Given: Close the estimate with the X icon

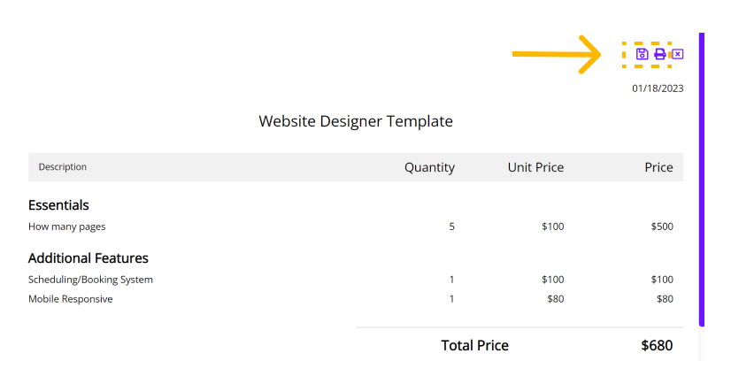Looking at the screenshot, I should [x=678, y=54].
